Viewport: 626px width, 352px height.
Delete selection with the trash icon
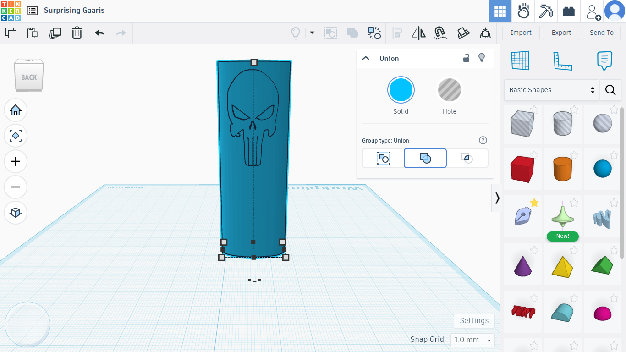[77, 33]
